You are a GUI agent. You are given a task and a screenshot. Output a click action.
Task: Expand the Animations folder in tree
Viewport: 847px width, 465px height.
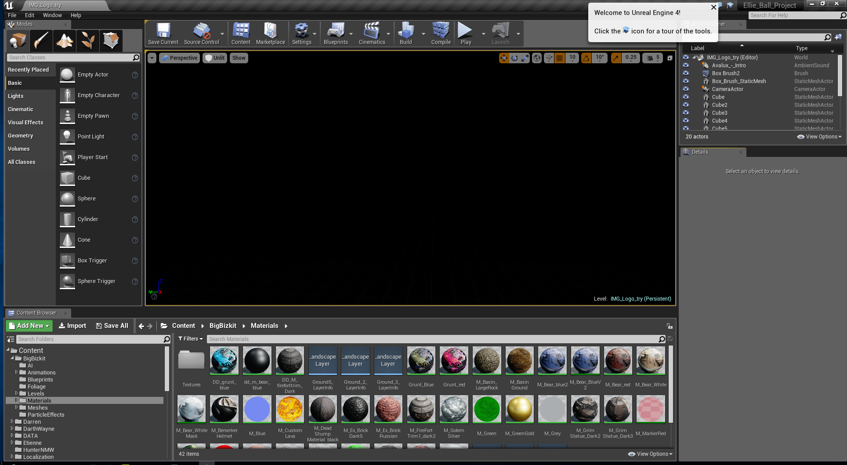(17, 372)
